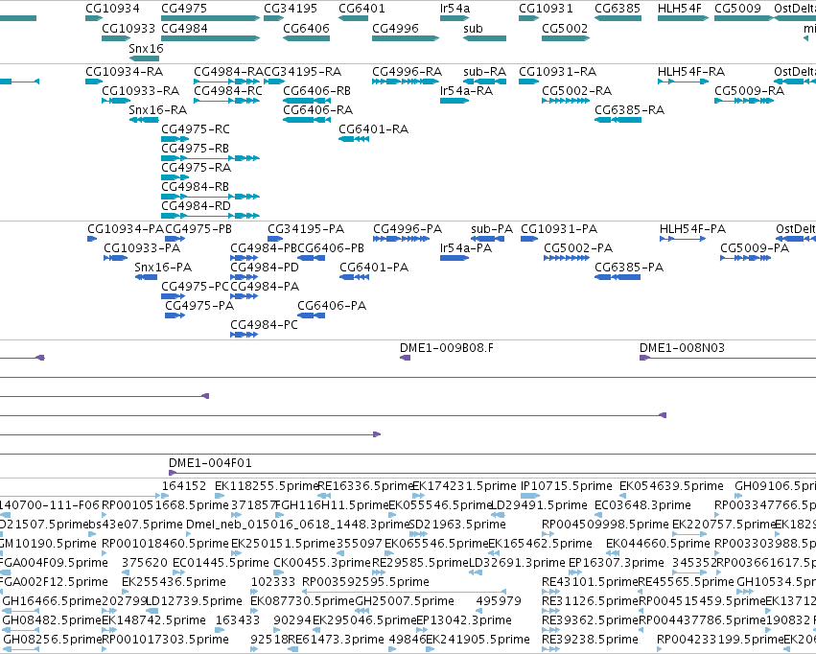The height and width of the screenshot is (654, 816).
Task: Click EST label EK118255.5prime
Action: (267, 486)
